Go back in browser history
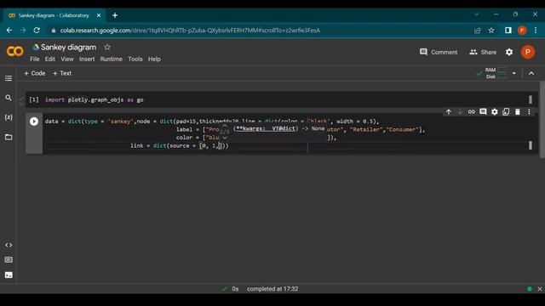 click(x=9, y=31)
